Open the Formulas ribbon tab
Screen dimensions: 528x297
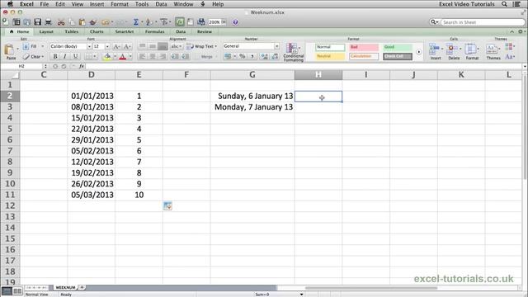[x=155, y=31]
